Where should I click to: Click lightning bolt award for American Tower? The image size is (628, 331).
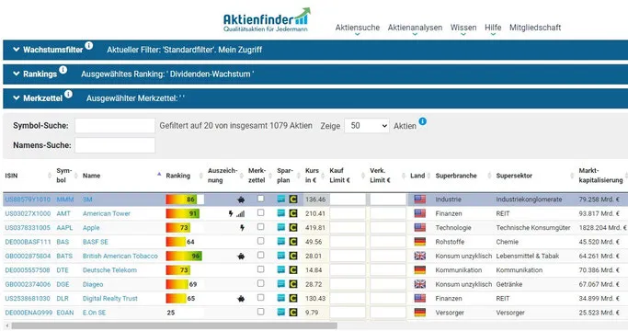[231, 213]
